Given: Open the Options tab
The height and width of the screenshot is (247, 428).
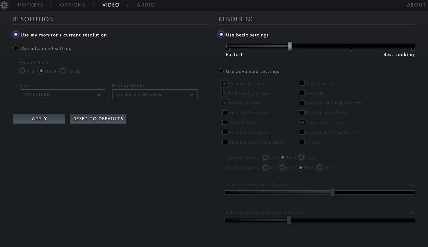Looking at the screenshot, I should tap(72, 5).
